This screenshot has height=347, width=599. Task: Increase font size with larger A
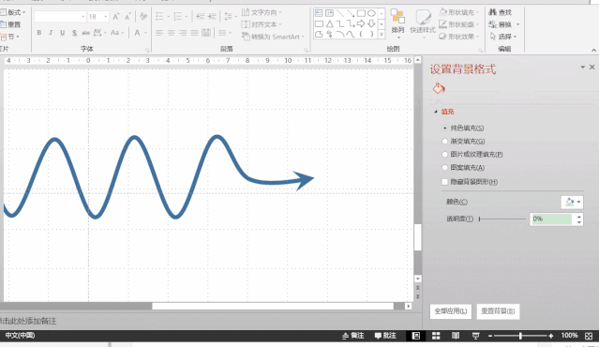point(116,17)
